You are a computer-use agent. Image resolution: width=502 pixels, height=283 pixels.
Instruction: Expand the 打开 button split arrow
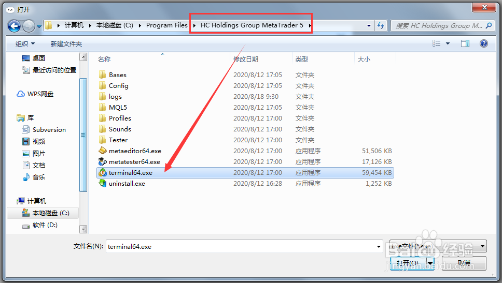430,263
